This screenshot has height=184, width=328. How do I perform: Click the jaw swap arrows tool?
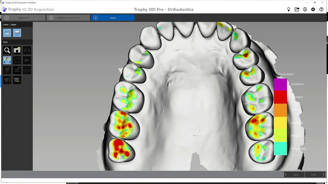(7, 80)
